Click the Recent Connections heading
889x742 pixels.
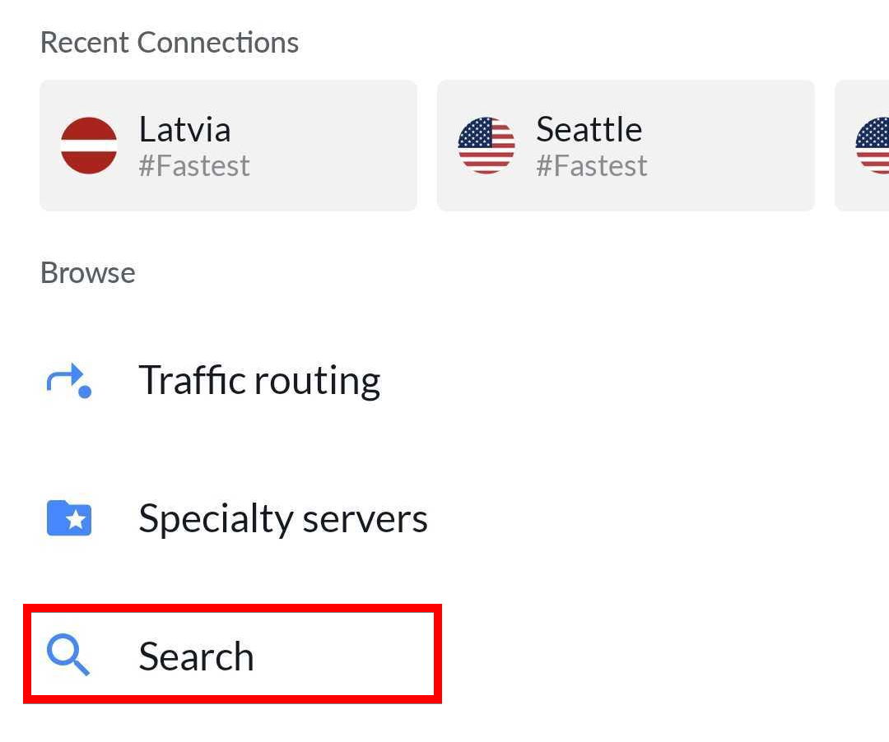coord(170,43)
